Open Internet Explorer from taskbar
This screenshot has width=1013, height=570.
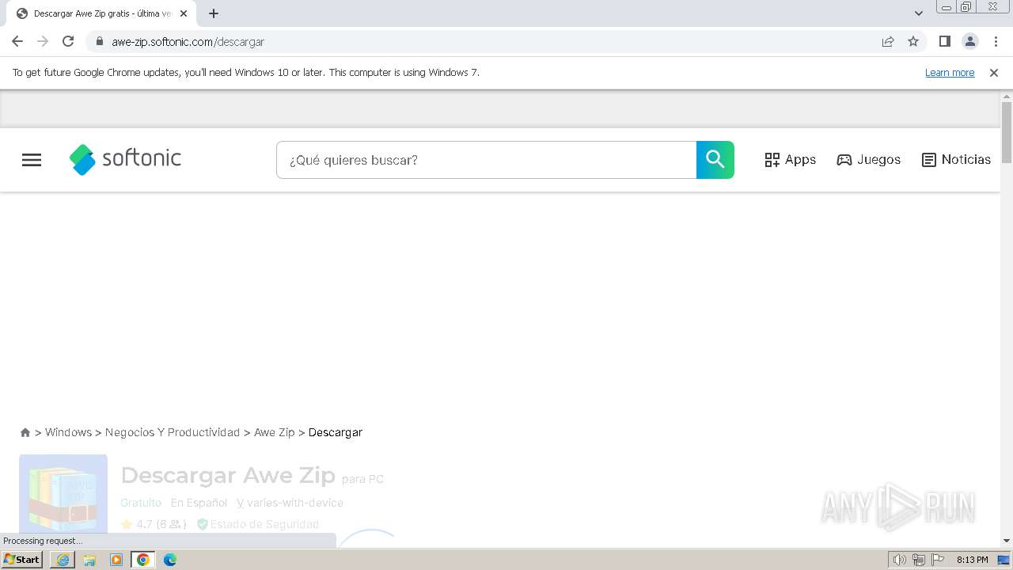pyautogui.click(x=63, y=560)
